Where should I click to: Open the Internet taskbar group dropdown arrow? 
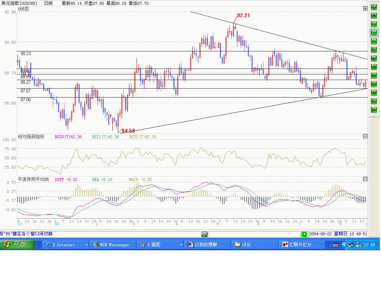pos(87,245)
